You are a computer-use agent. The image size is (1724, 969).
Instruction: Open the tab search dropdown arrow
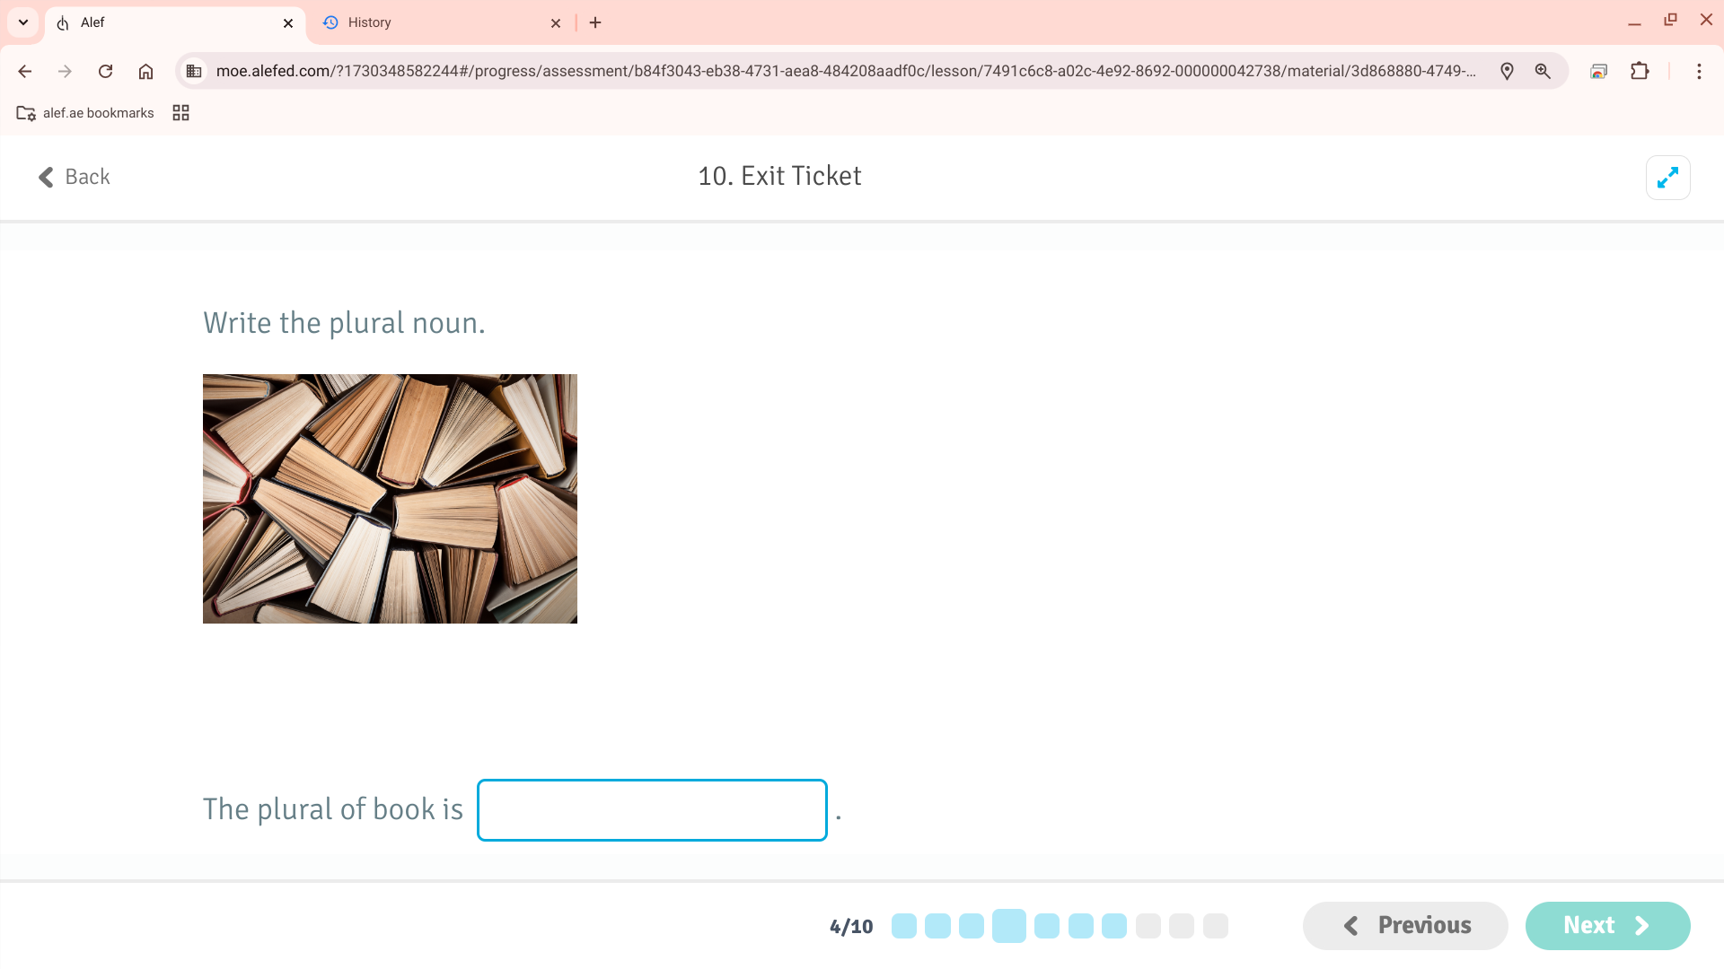click(23, 22)
